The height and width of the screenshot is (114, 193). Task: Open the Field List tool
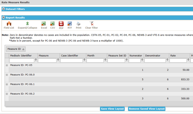pos(9,25)
